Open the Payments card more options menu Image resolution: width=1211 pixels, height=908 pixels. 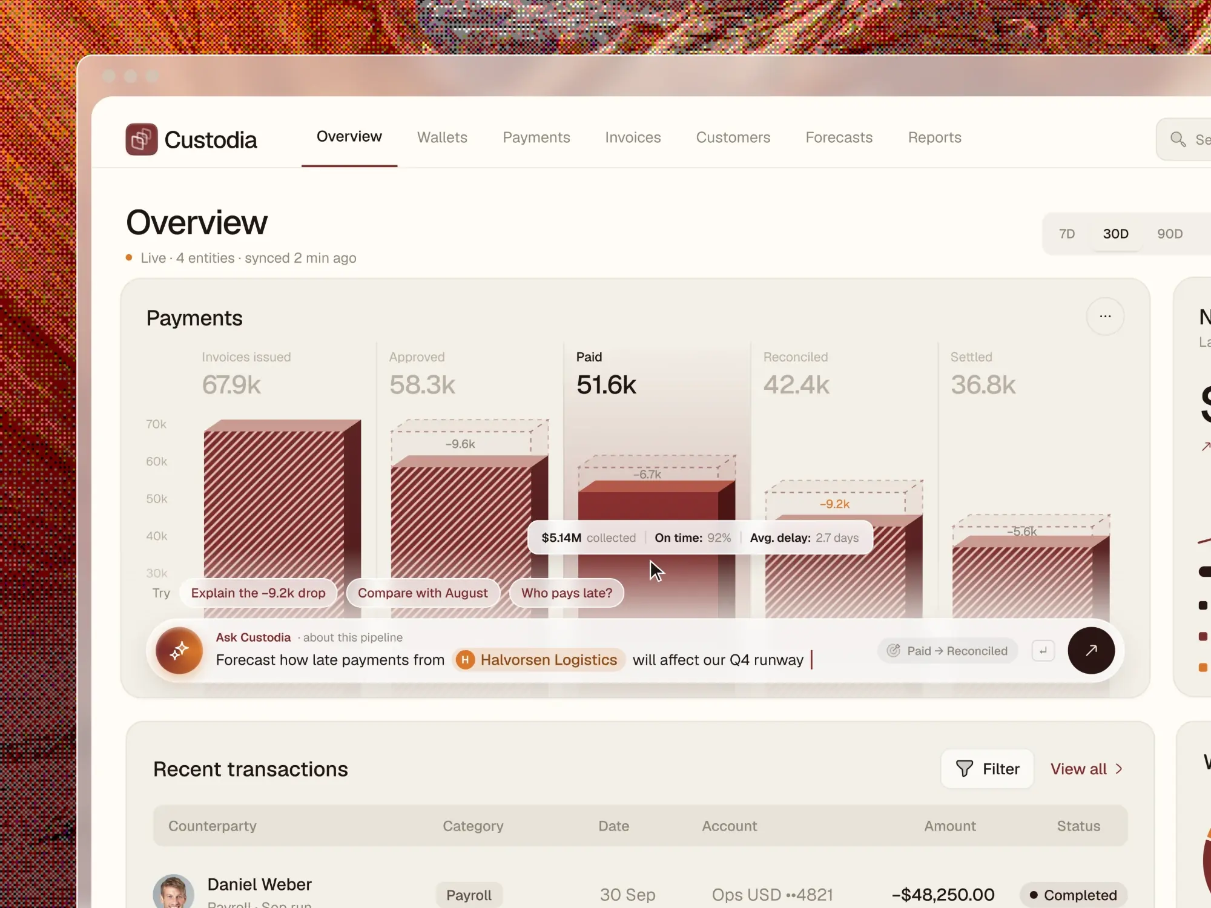pos(1105,316)
